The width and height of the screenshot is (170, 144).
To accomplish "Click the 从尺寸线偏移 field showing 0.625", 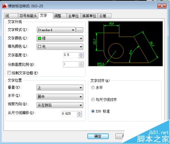I will click(69, 114).
